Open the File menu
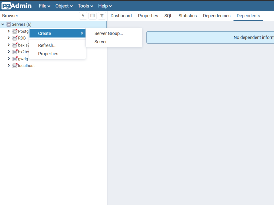This screenshot has width=274, height=205. click(44, 6)
